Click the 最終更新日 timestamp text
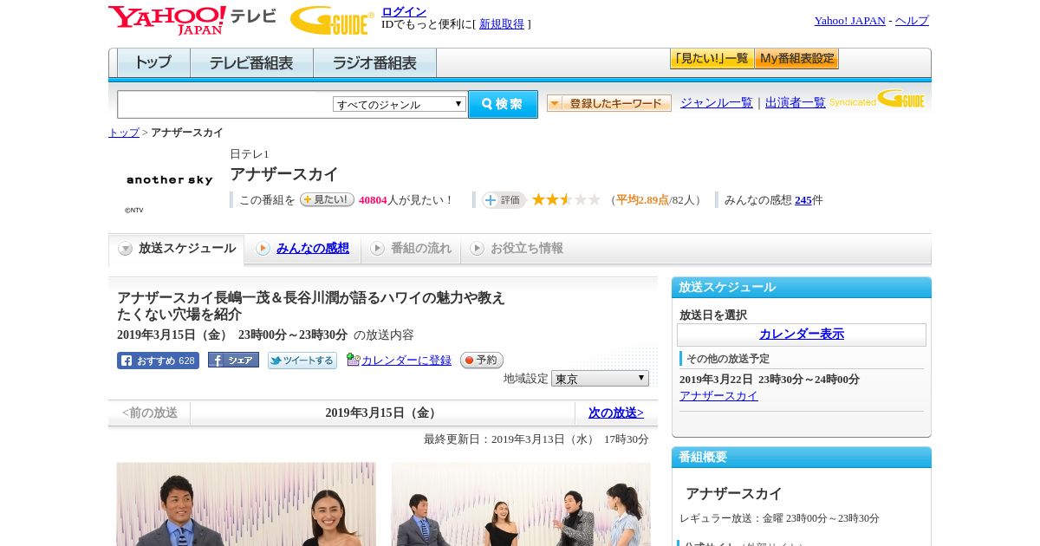1040x546 pixels. coord(536,439)
